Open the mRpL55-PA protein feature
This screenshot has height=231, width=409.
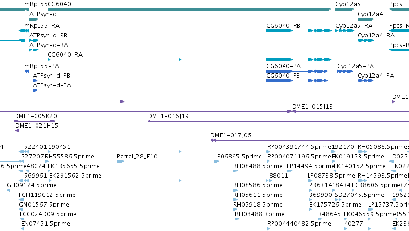click(26, 71)
